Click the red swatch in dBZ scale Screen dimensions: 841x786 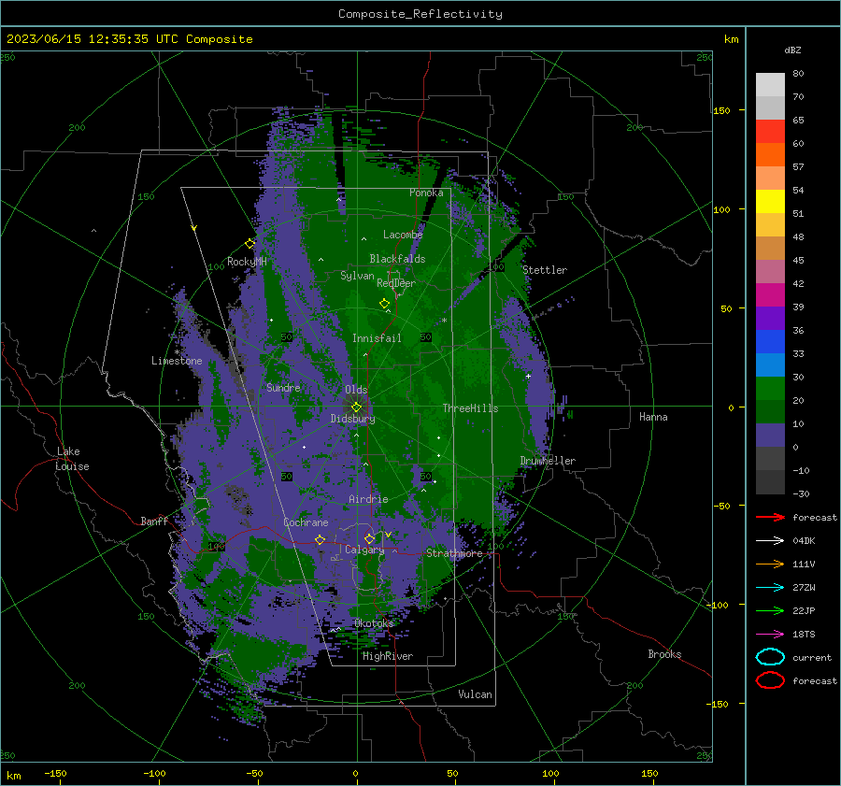click(770, 132)
